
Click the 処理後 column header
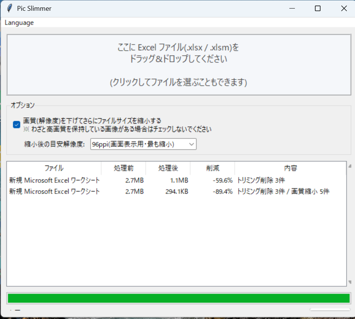click(x=168, y=168)
